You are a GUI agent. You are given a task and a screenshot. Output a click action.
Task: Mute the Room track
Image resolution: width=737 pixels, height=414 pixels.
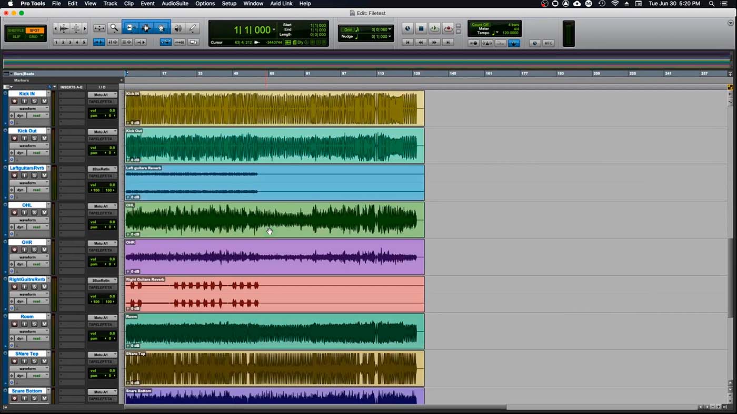44,324
